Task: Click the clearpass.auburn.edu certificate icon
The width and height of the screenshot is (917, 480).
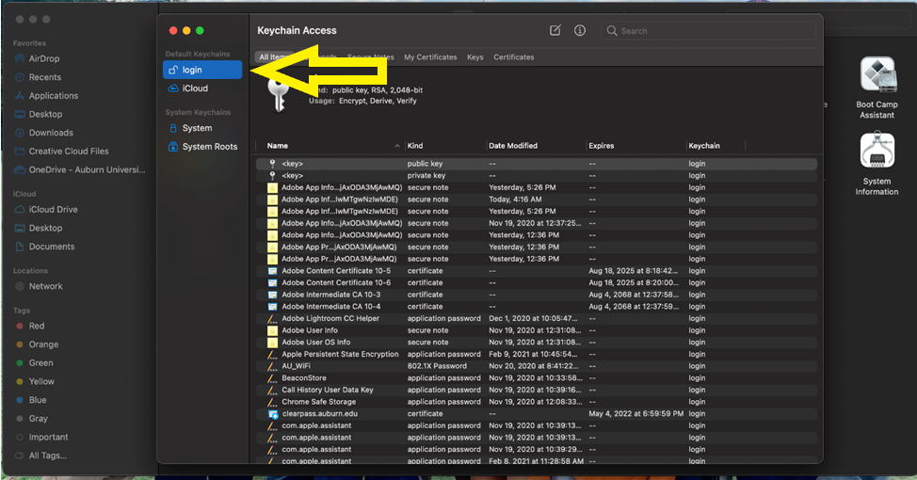Action: (272, 414)
